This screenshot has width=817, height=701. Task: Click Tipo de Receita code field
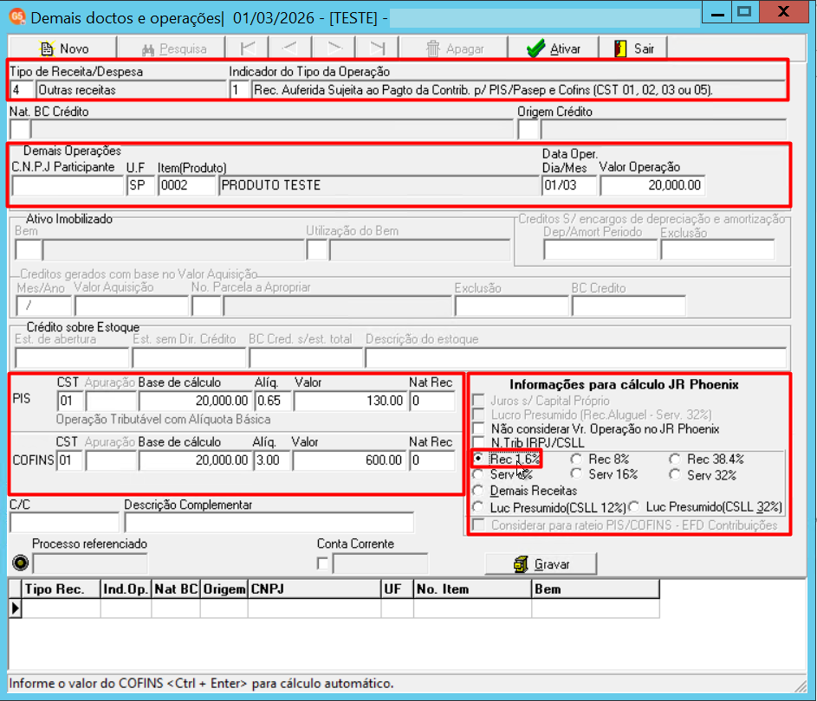click(x=22, y=90)
